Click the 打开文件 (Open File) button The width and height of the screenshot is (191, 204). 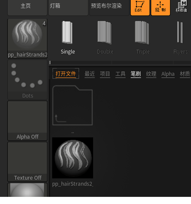tap(66, 74)
